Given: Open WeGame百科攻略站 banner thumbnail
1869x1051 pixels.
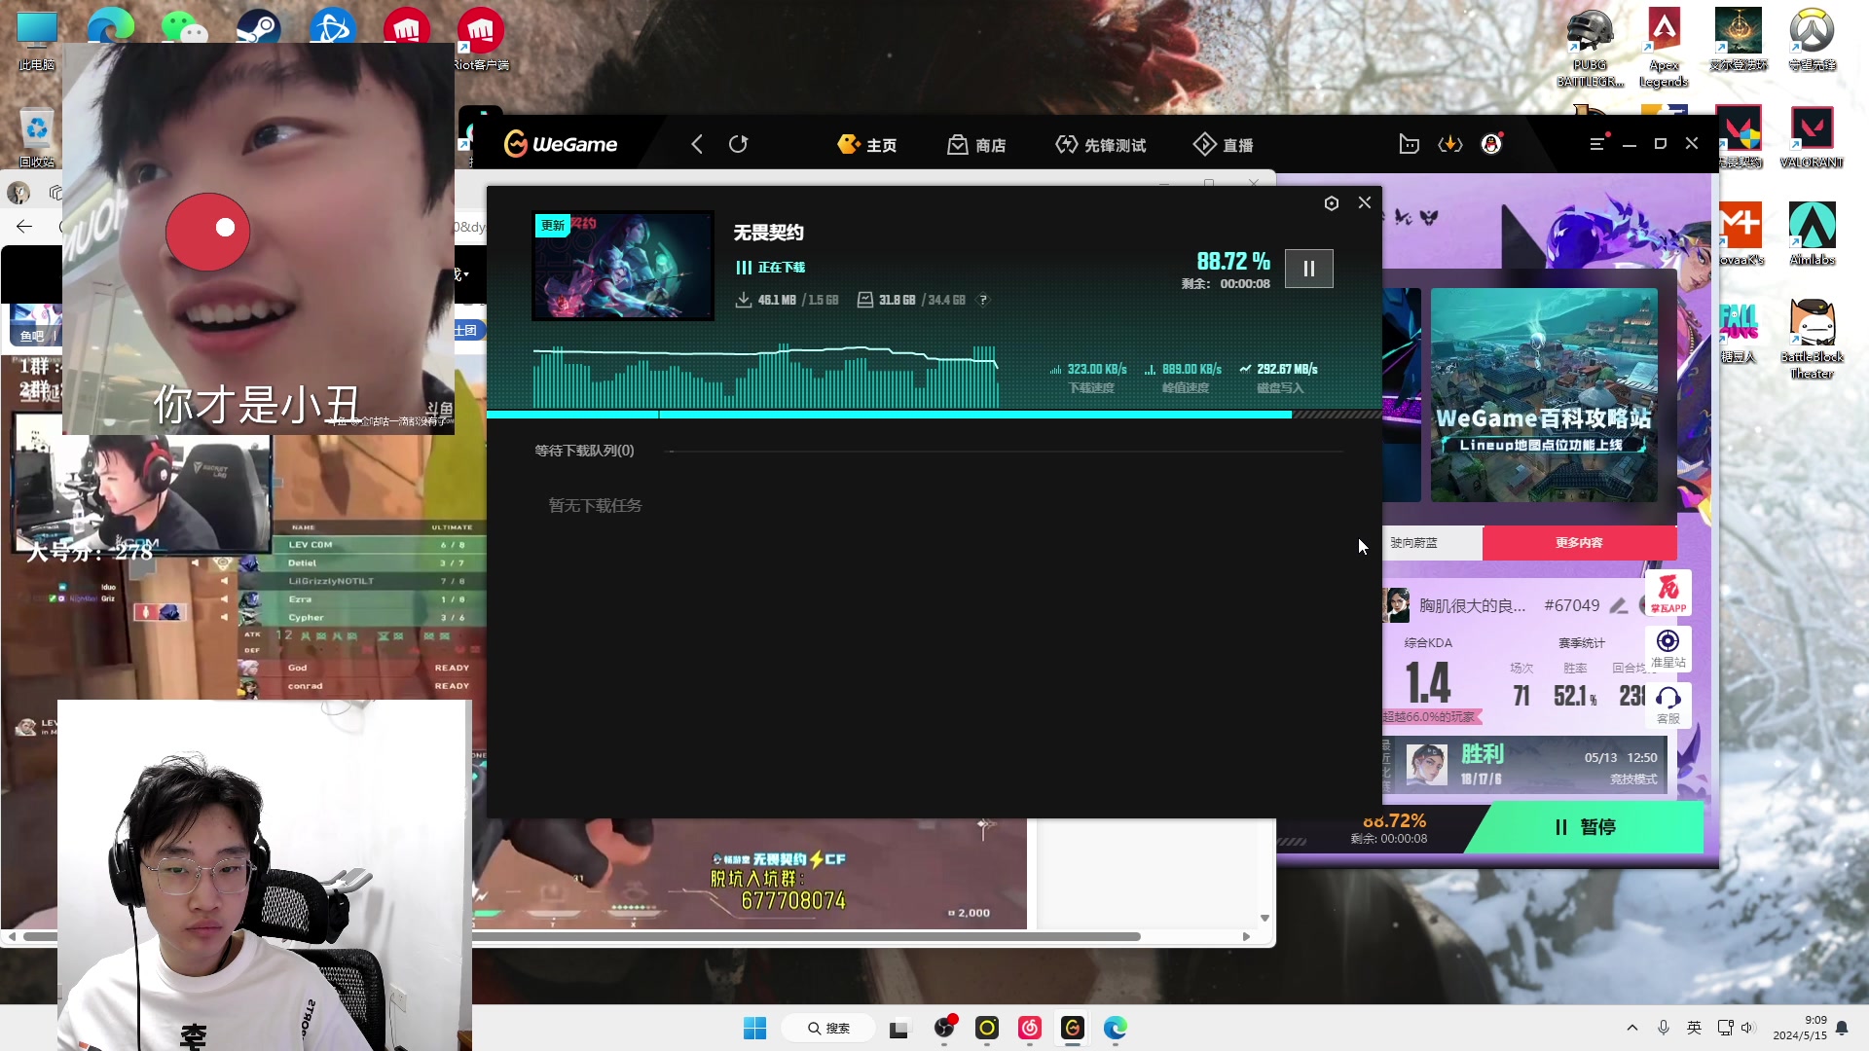Looking at the screenshot, I should coord(1544,395).
